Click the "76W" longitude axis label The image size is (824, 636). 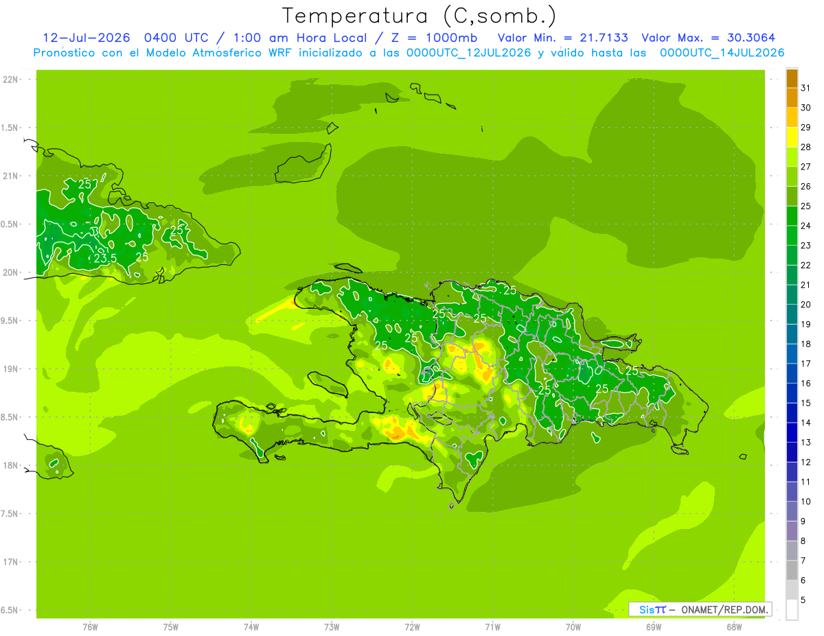[x=90, y=627]
